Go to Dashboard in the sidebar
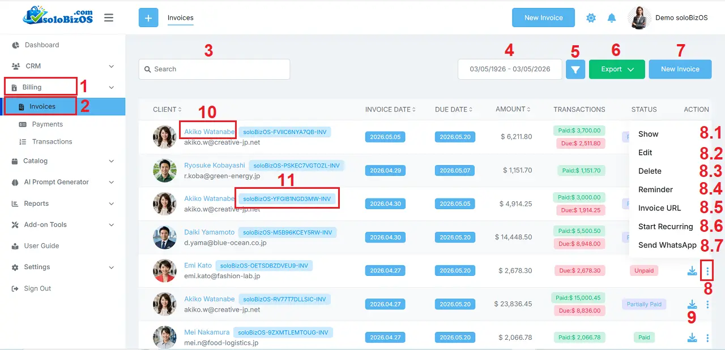 pos(41,45)
